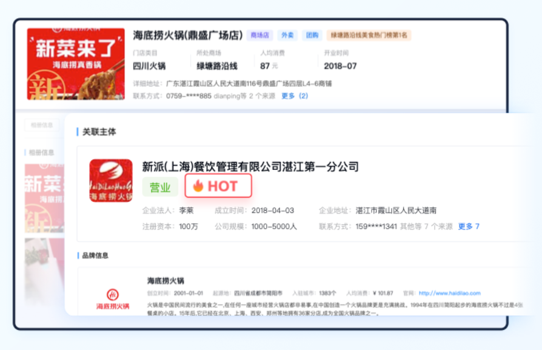Screen dimensions: 542x350
Task: Click the Haidilao company logo icon
Action: [x=111, y=180]
